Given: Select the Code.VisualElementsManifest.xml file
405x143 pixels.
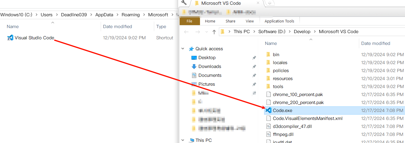Looking at the screenshot, I should [308, 118].
